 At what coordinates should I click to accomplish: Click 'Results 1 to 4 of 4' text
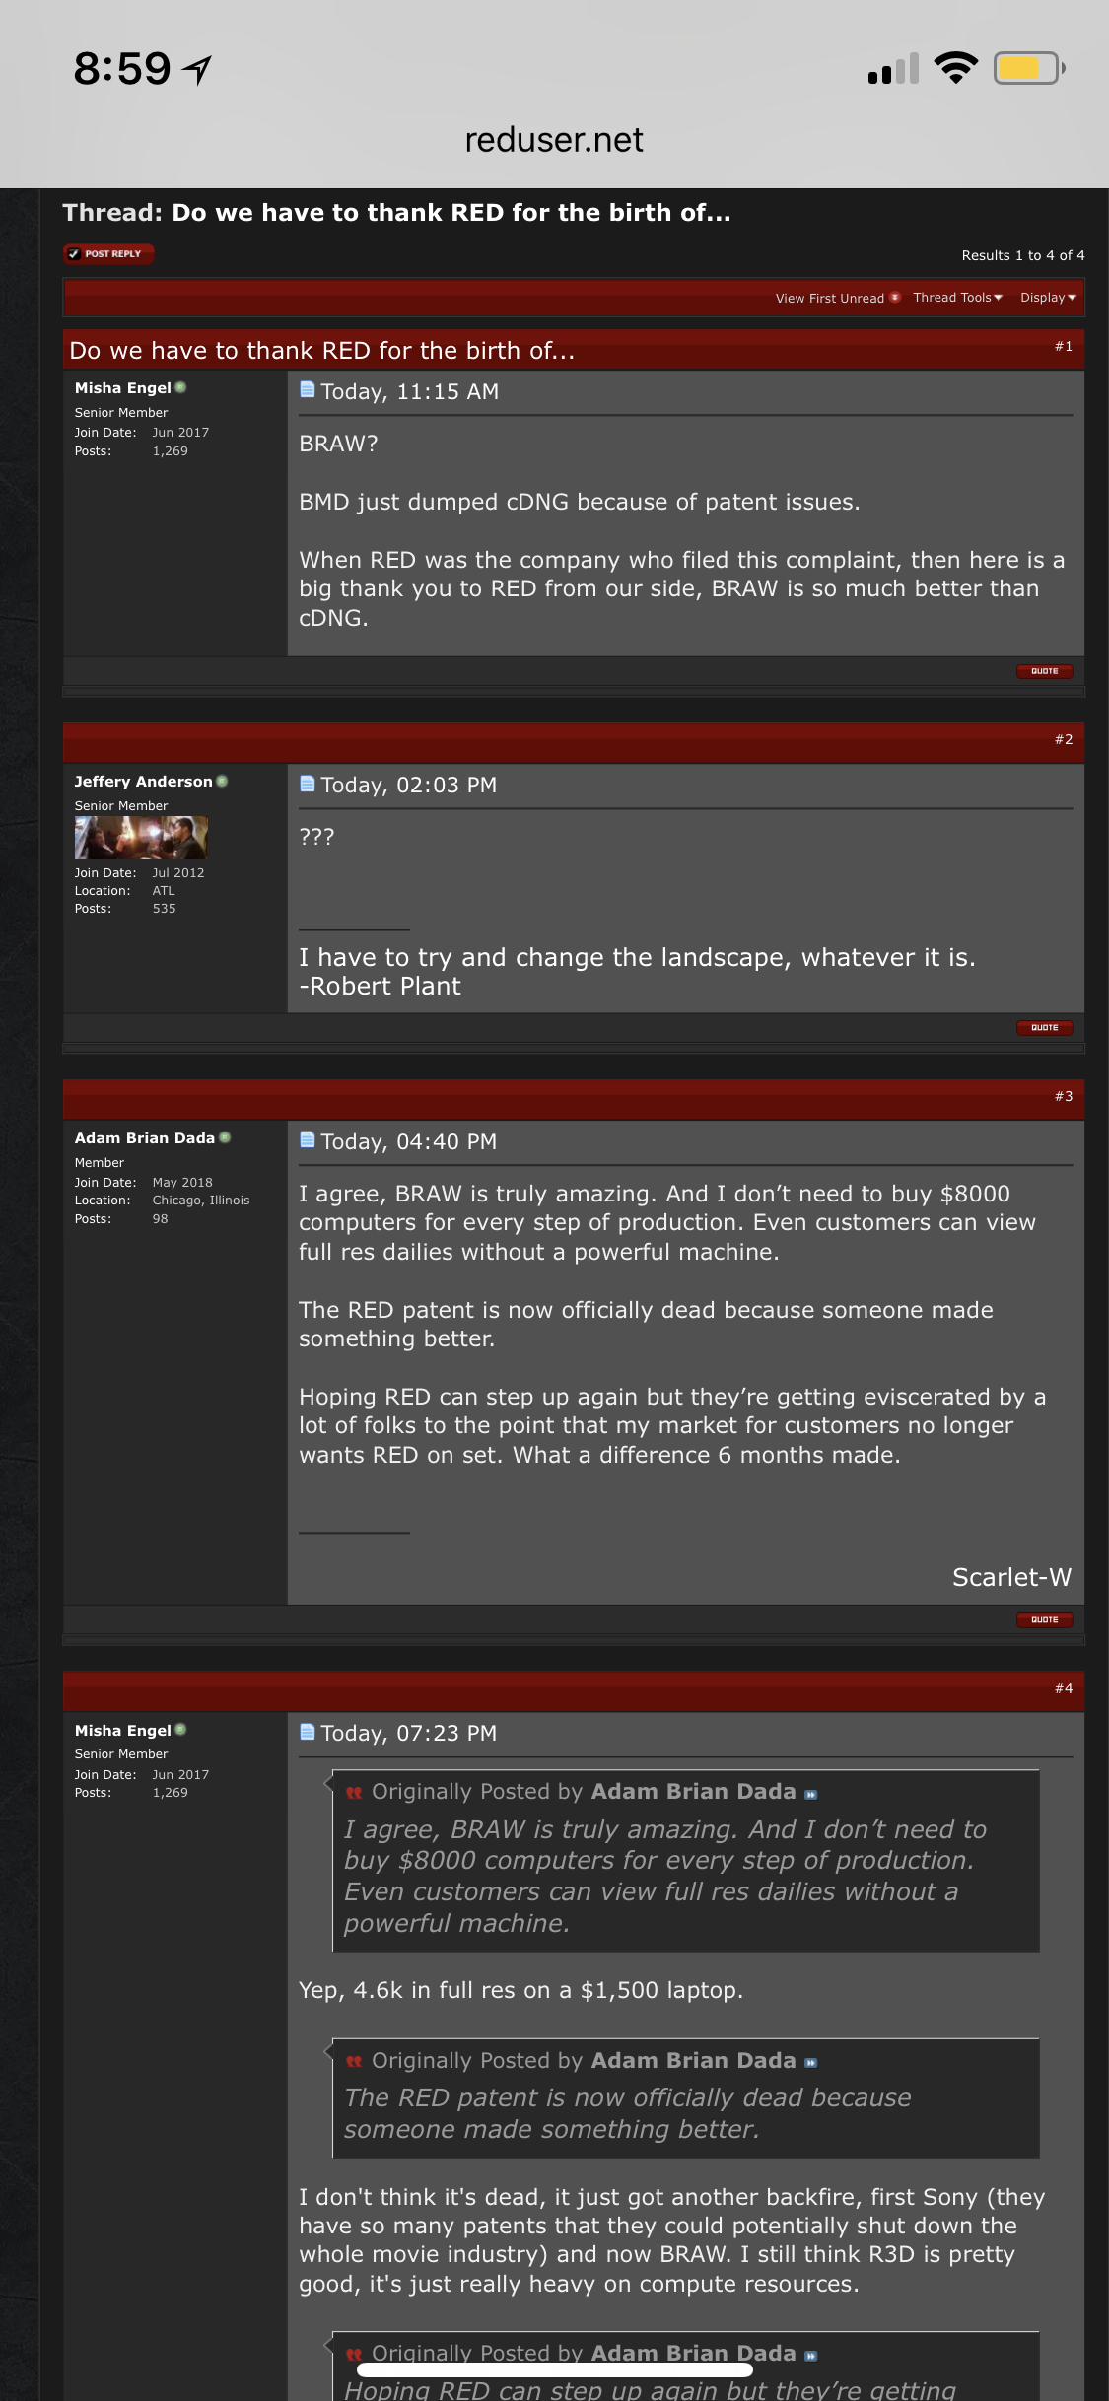(1023, 255)
